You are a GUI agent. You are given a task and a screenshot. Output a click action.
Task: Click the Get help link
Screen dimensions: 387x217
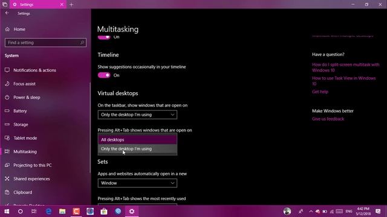320,92
